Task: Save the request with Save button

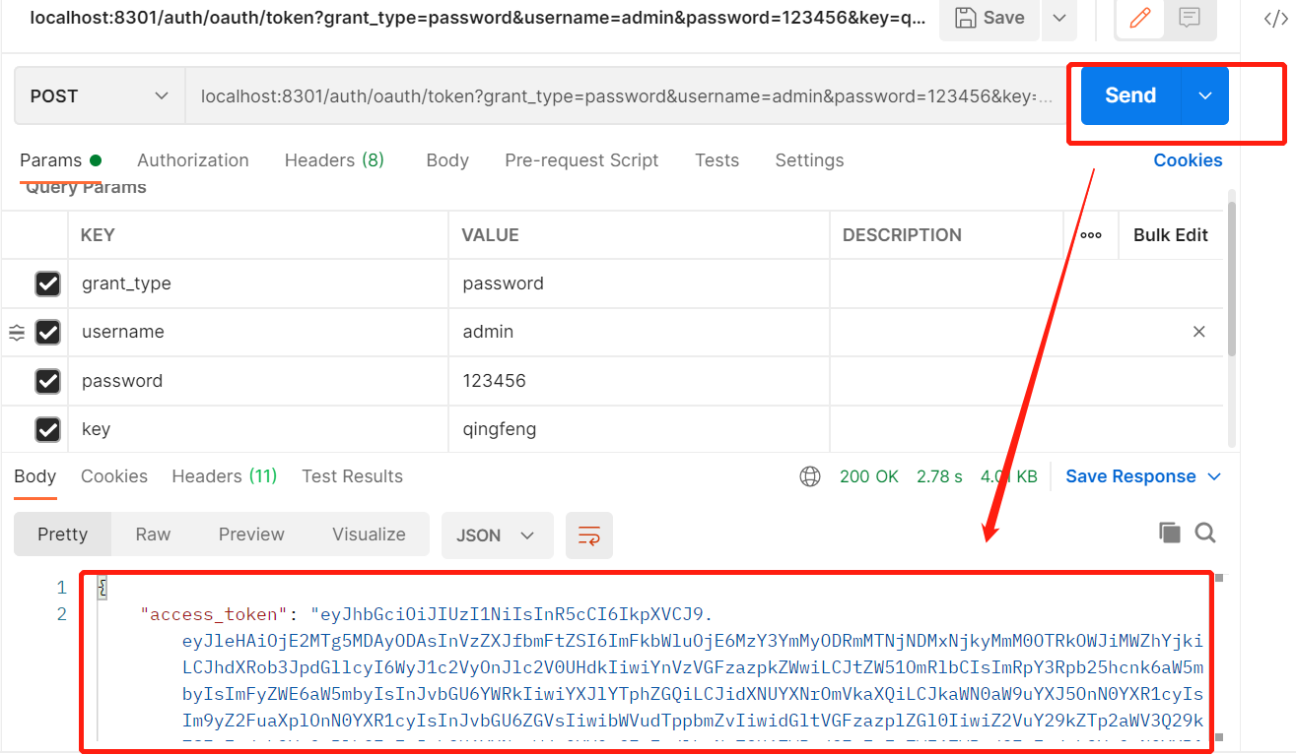Action: [x=989, y=18]
